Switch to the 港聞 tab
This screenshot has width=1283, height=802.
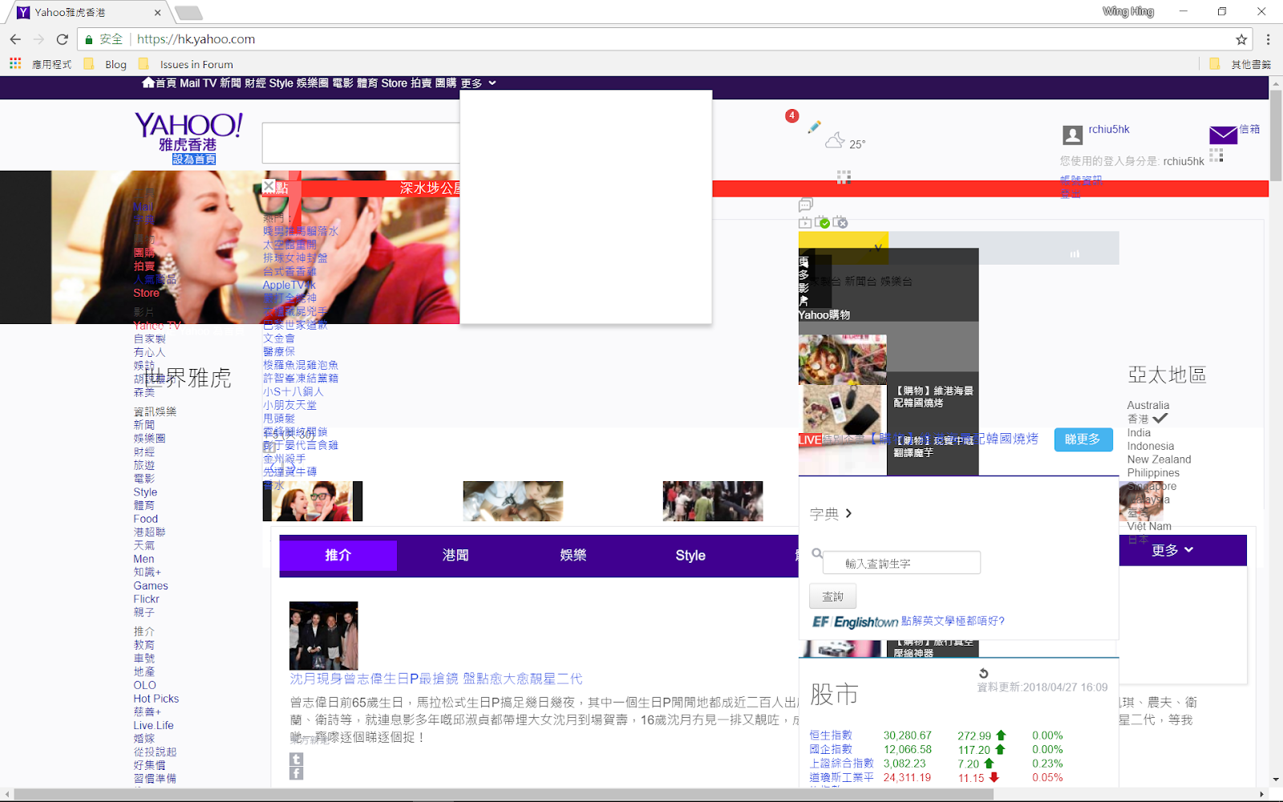point(455,555)
